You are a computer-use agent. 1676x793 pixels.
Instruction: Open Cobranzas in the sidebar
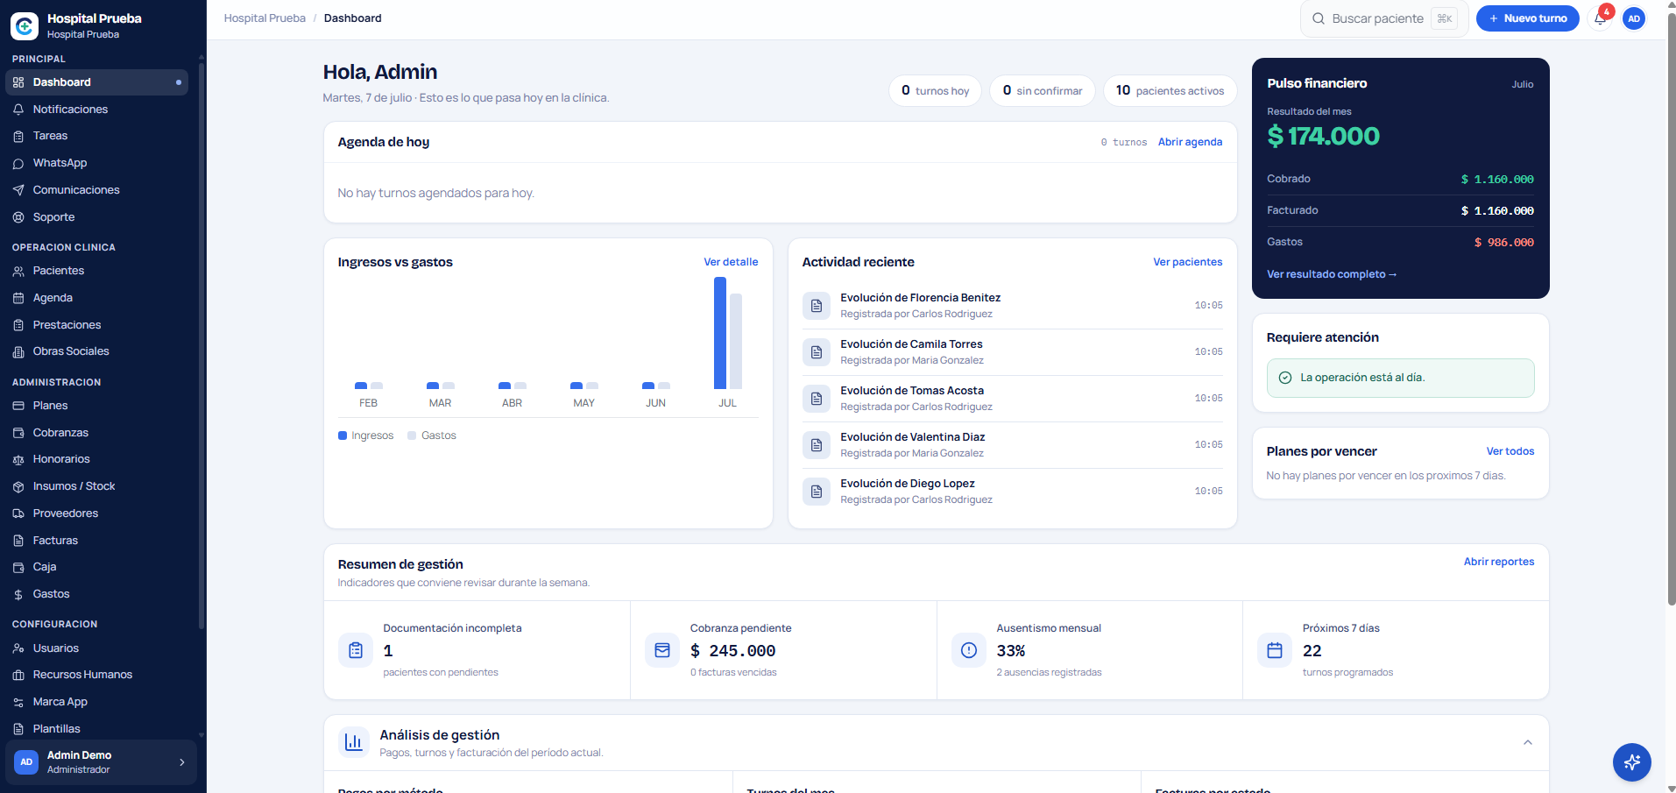tap(96, 433)
